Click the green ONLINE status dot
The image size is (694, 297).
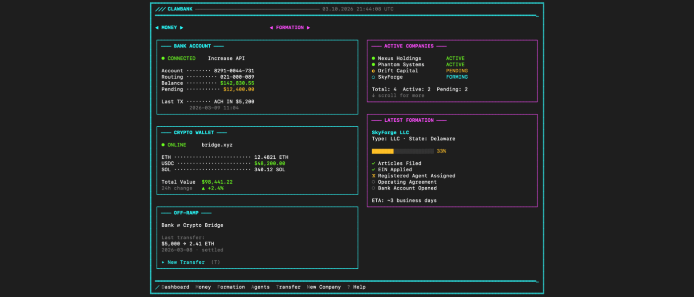(163, 145)
